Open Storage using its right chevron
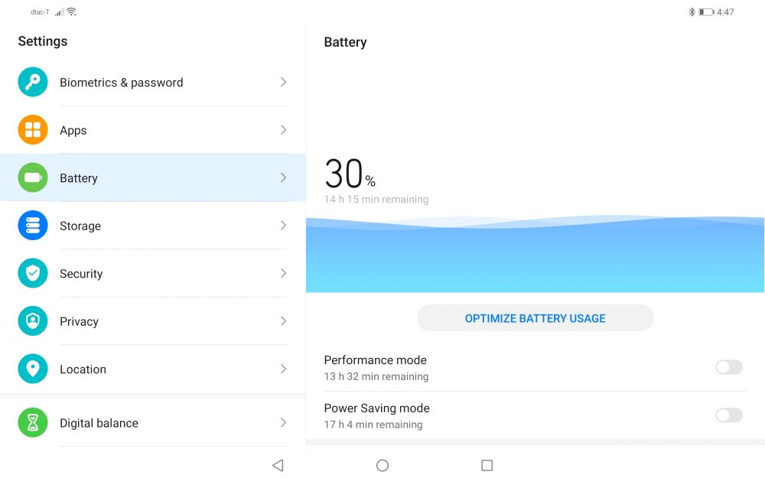 [283, 226]
